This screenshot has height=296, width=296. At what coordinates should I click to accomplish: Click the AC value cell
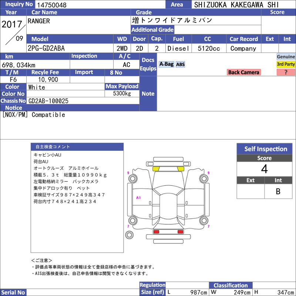[x=126, y=65]
